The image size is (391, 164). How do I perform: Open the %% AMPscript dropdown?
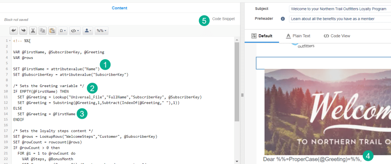click(101, 30)
